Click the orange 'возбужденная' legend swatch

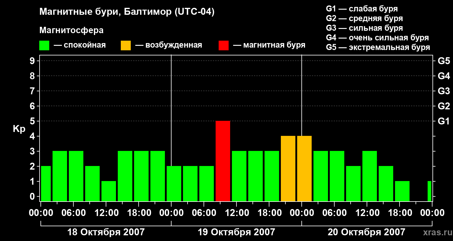coord(126,45)
